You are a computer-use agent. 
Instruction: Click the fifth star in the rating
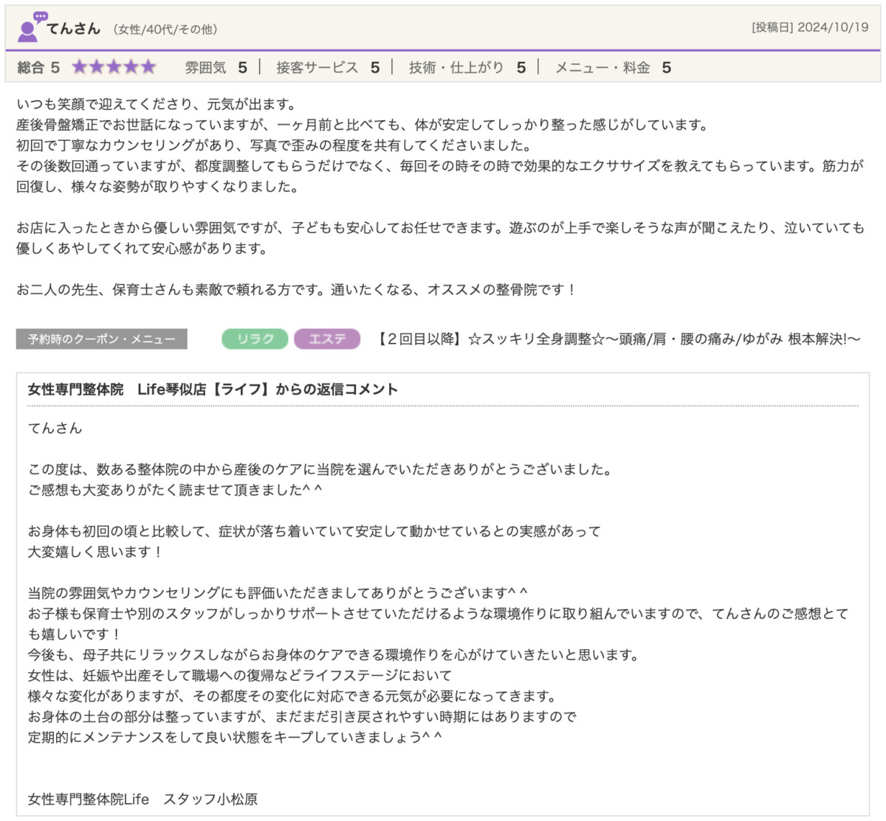(x=148, y=68)
